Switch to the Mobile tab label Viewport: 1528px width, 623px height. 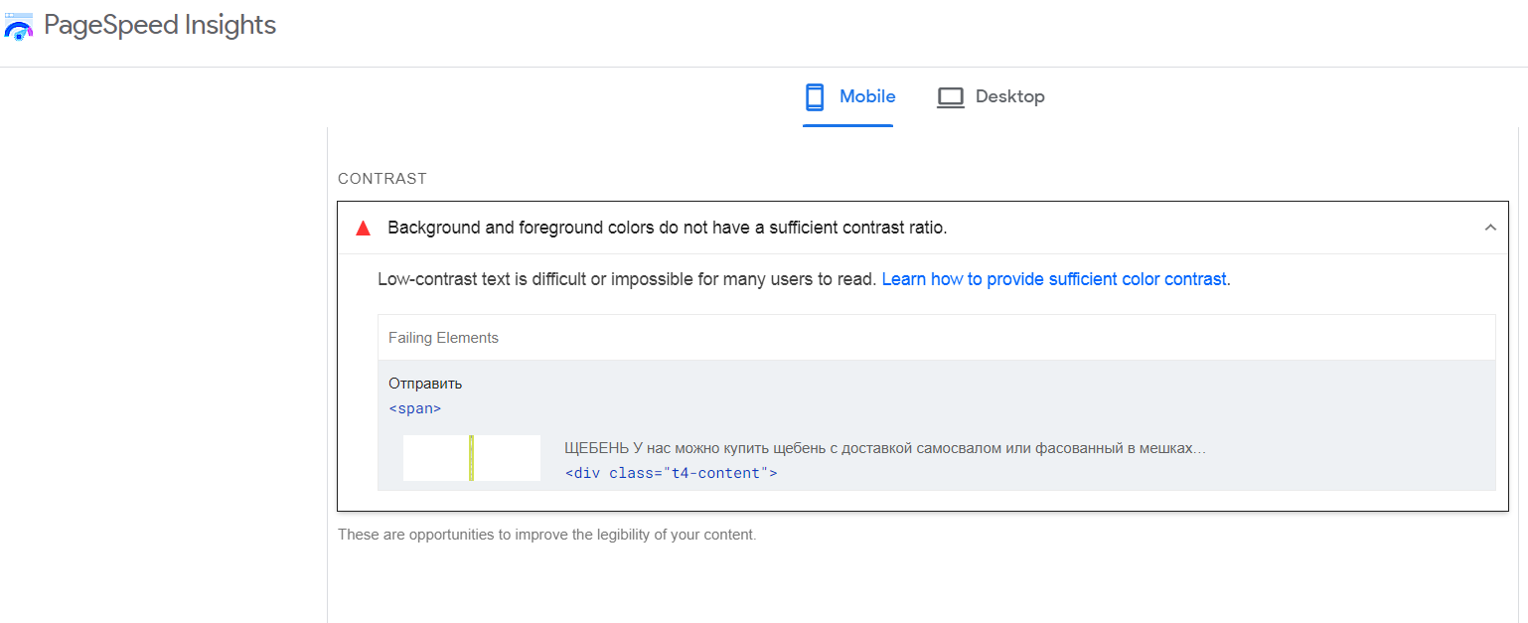[867, 96]
